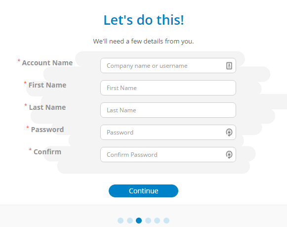Viewport: 287px width, 227px height.
Task: Jump to the fourth step dot
Action: (148, 221)
